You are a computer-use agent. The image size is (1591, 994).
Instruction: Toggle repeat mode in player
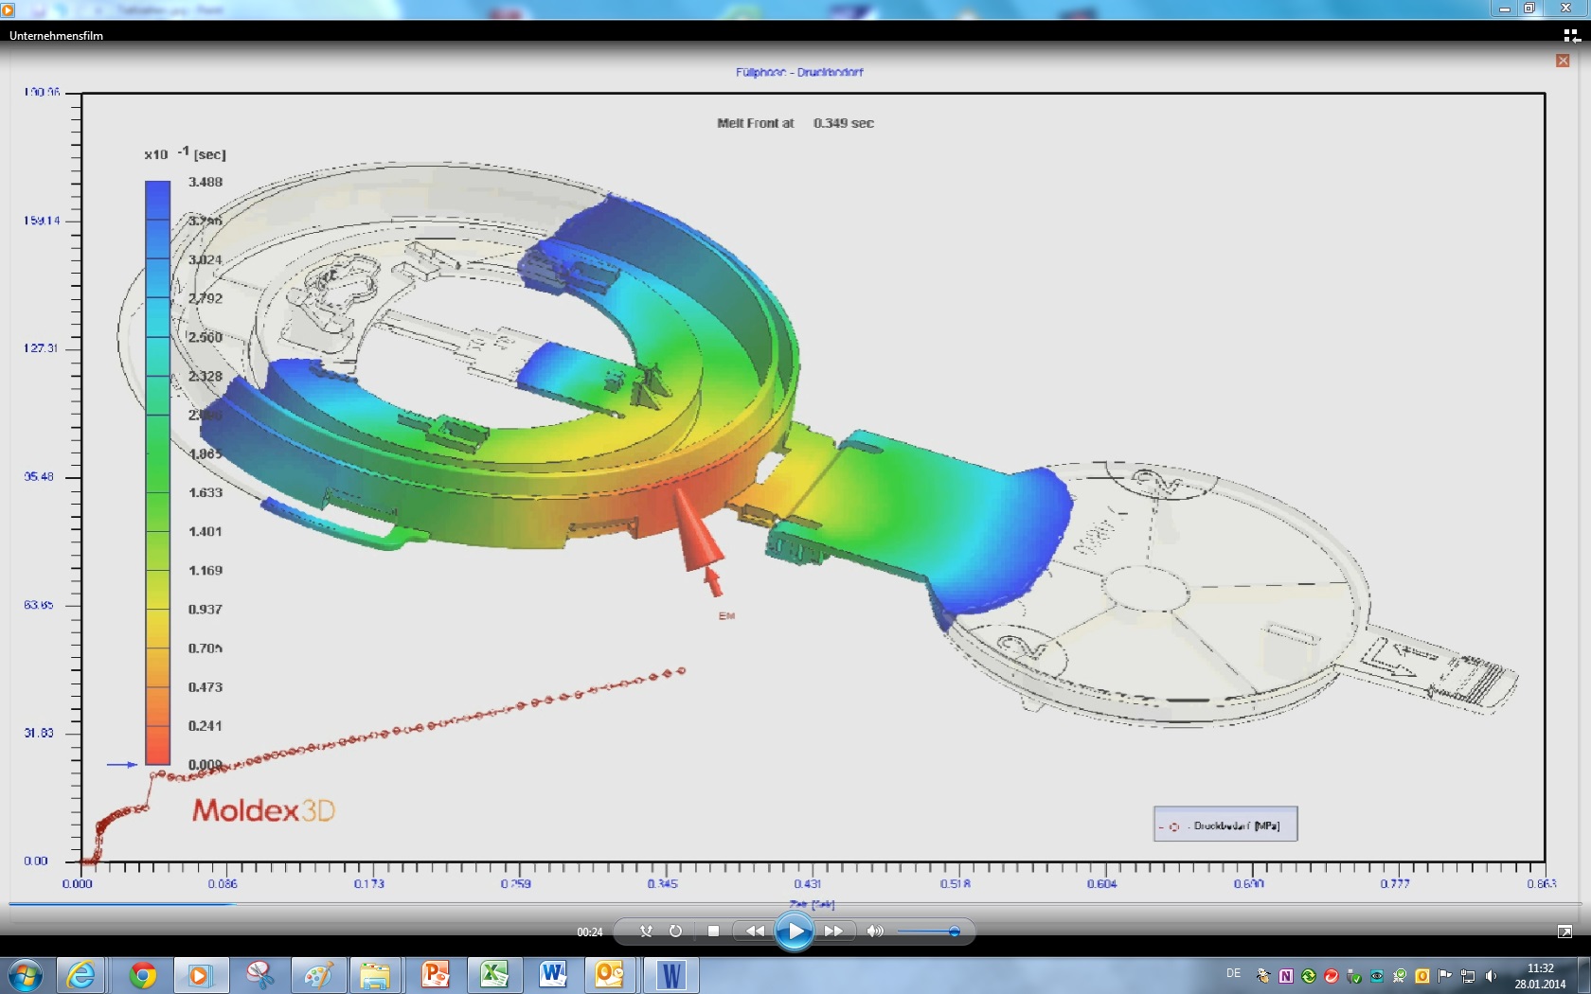[675, 932]
